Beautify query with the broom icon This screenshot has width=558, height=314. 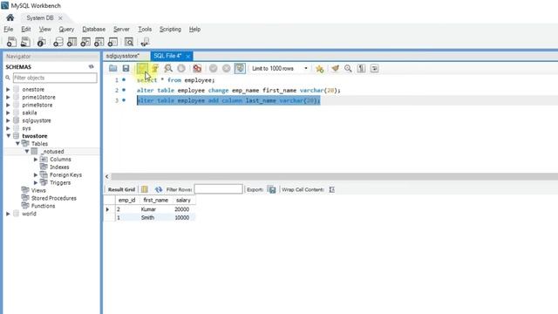335,68
